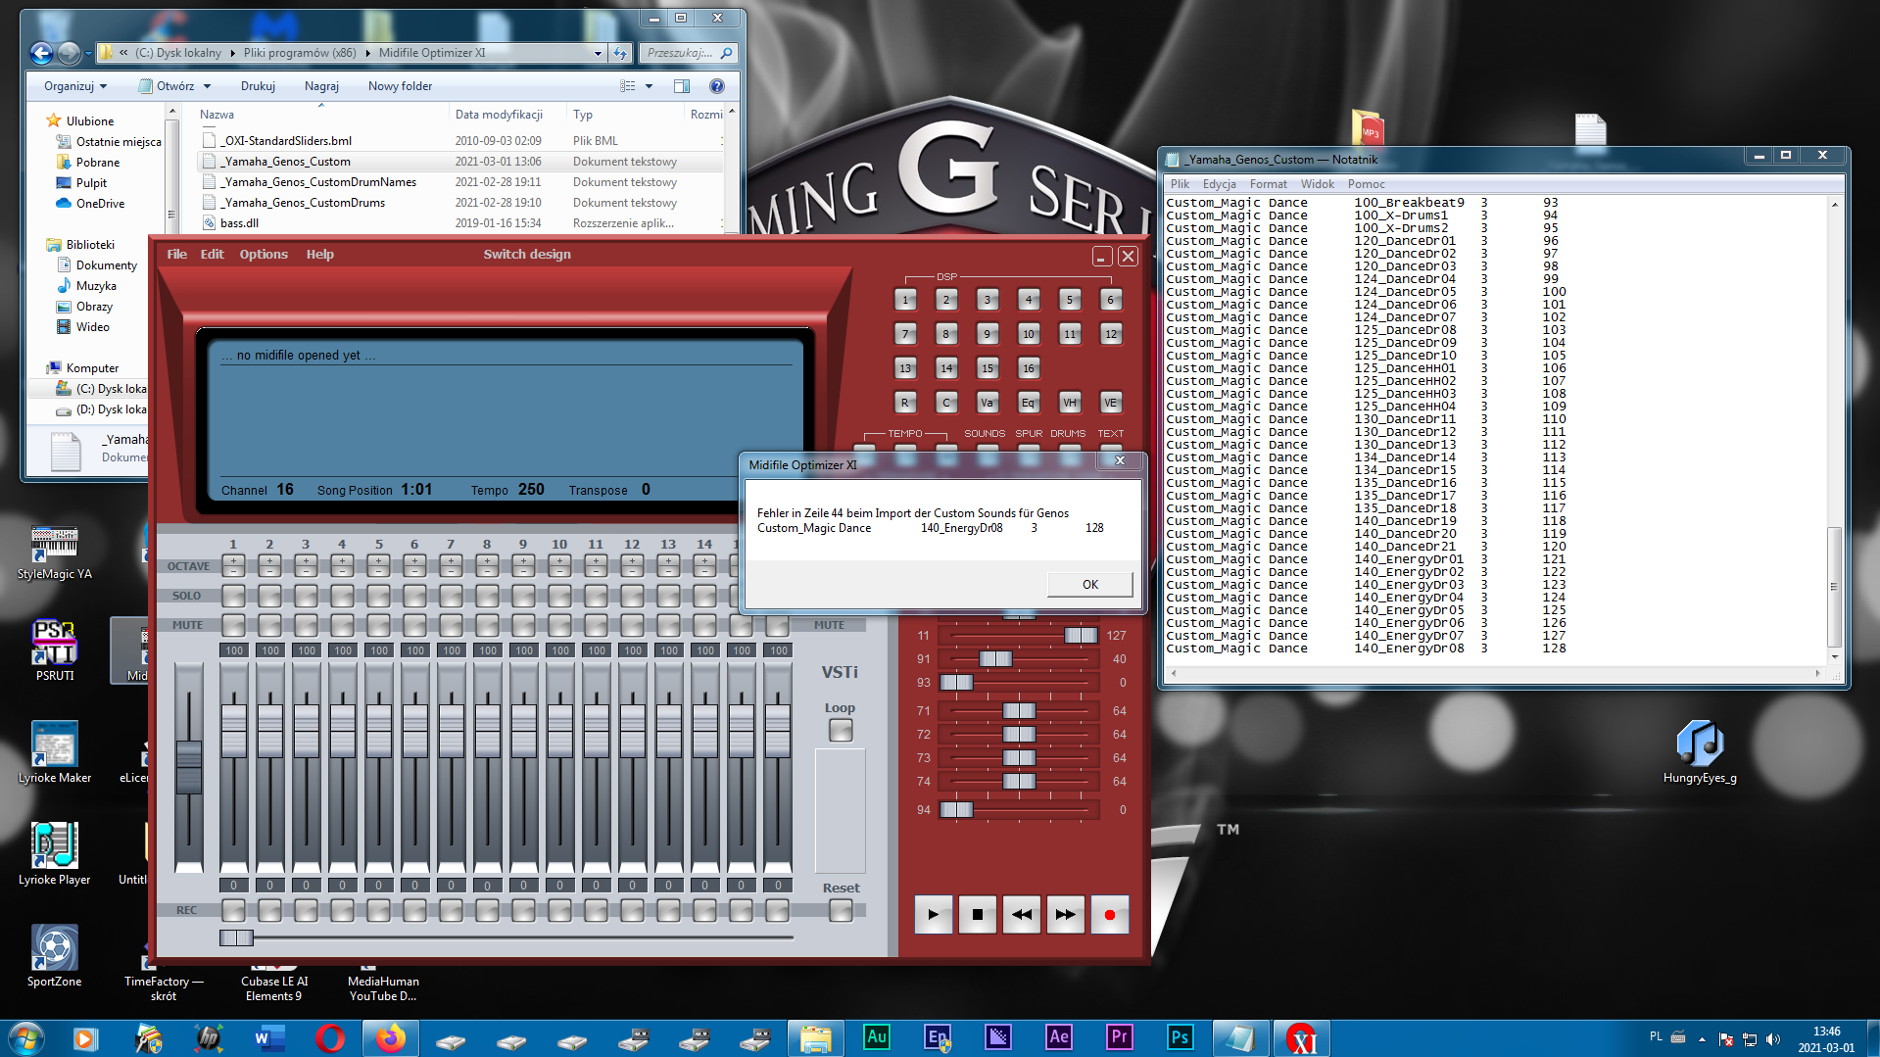Open Microsoft Word from the taskbar
This screenshot has height=1057, width=1880.
pyautogui.click(x=269, y=1037)
